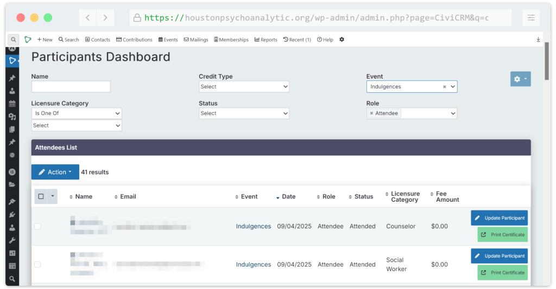Screen dimensions: 556x289
Task: Sort by the Name column
Action: (81, 197)
